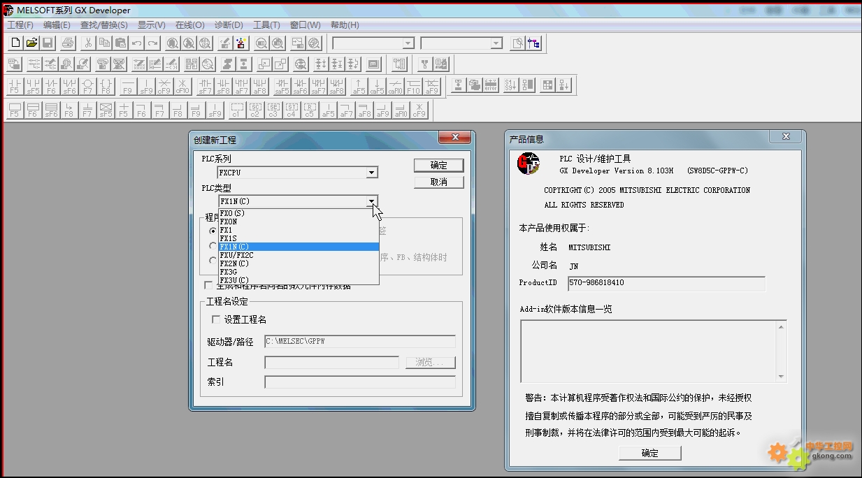This screenshot has height=478, width=862.
Task: Click 确定 in the 产品信息 window
Action: [650, 453]
